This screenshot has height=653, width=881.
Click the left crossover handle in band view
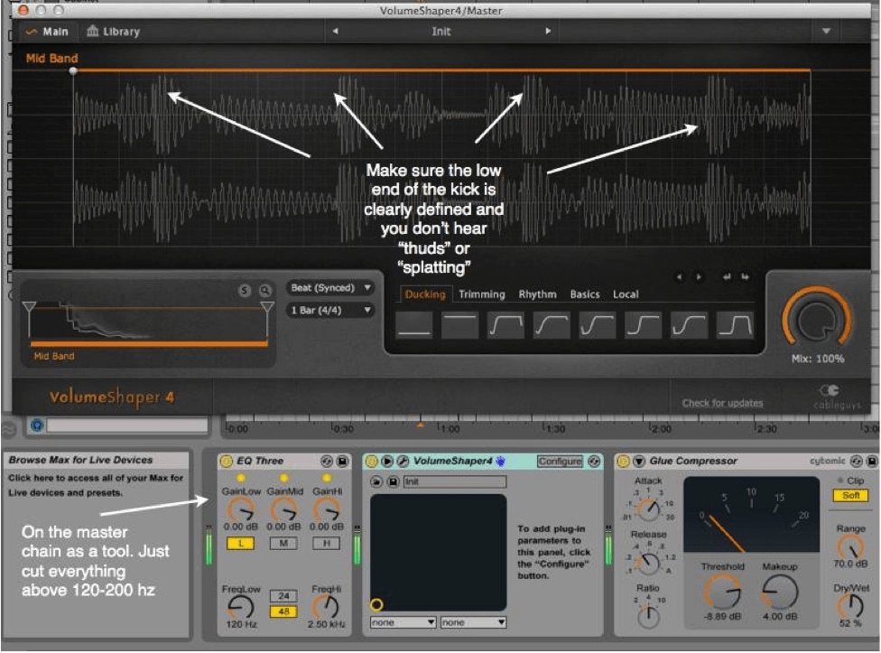[x=29, y=307]
